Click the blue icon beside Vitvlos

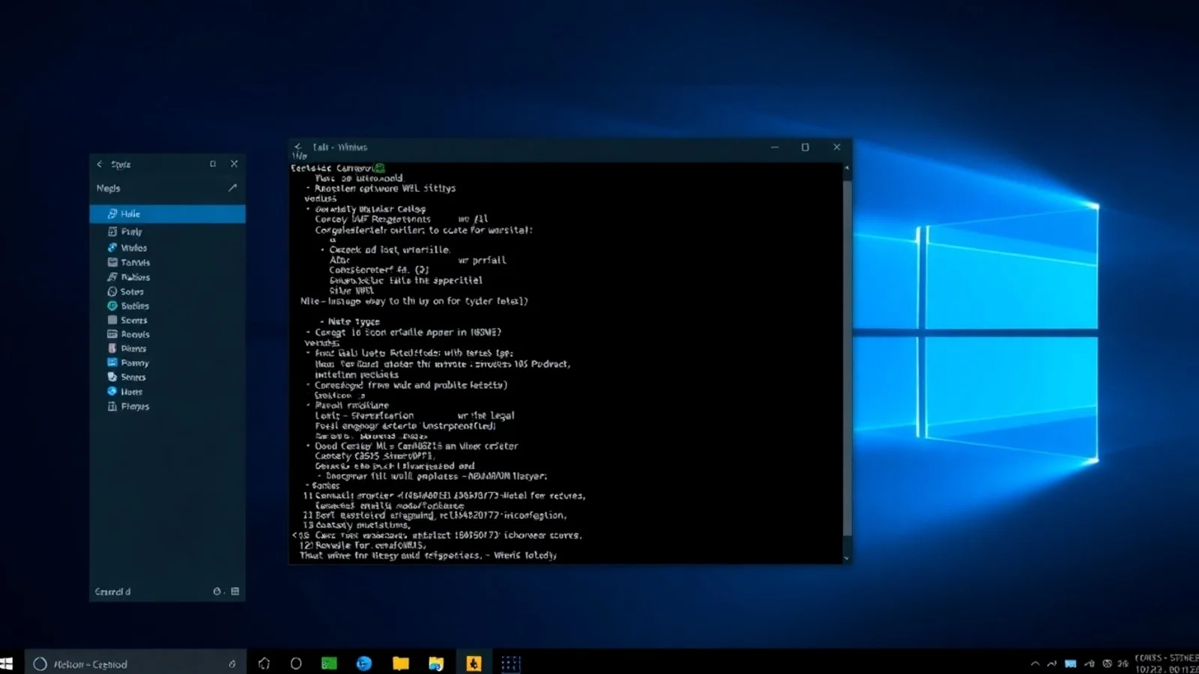(112, 247)
